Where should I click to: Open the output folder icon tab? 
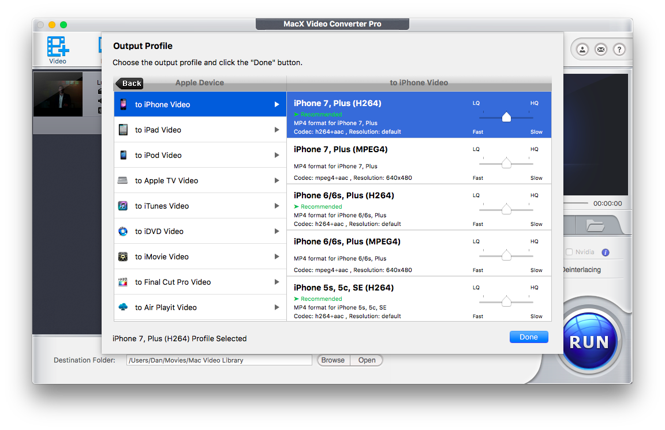pyautogui.click(x=595, y=225)
